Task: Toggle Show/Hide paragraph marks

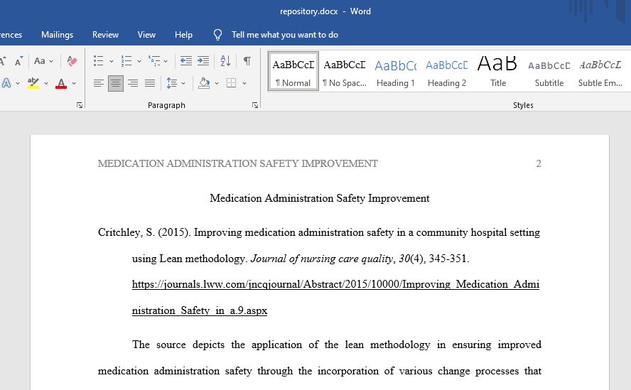Action: [x=247, y=61]
